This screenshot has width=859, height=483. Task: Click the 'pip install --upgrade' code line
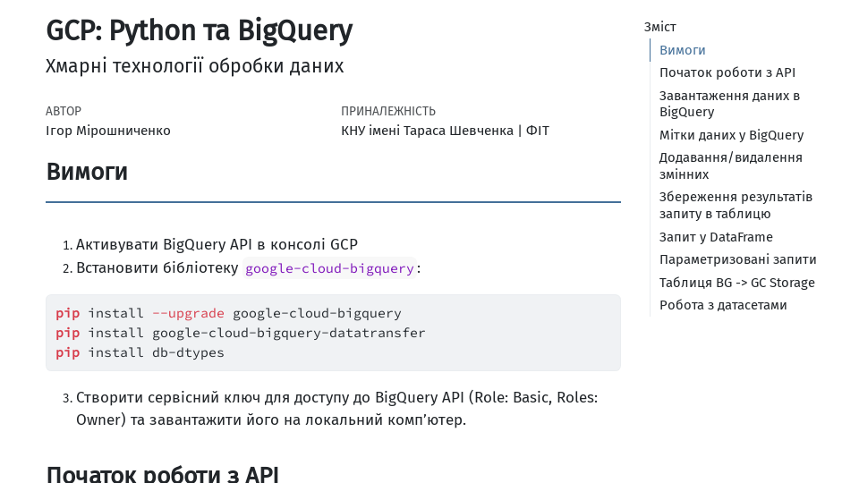pos(228,313)
